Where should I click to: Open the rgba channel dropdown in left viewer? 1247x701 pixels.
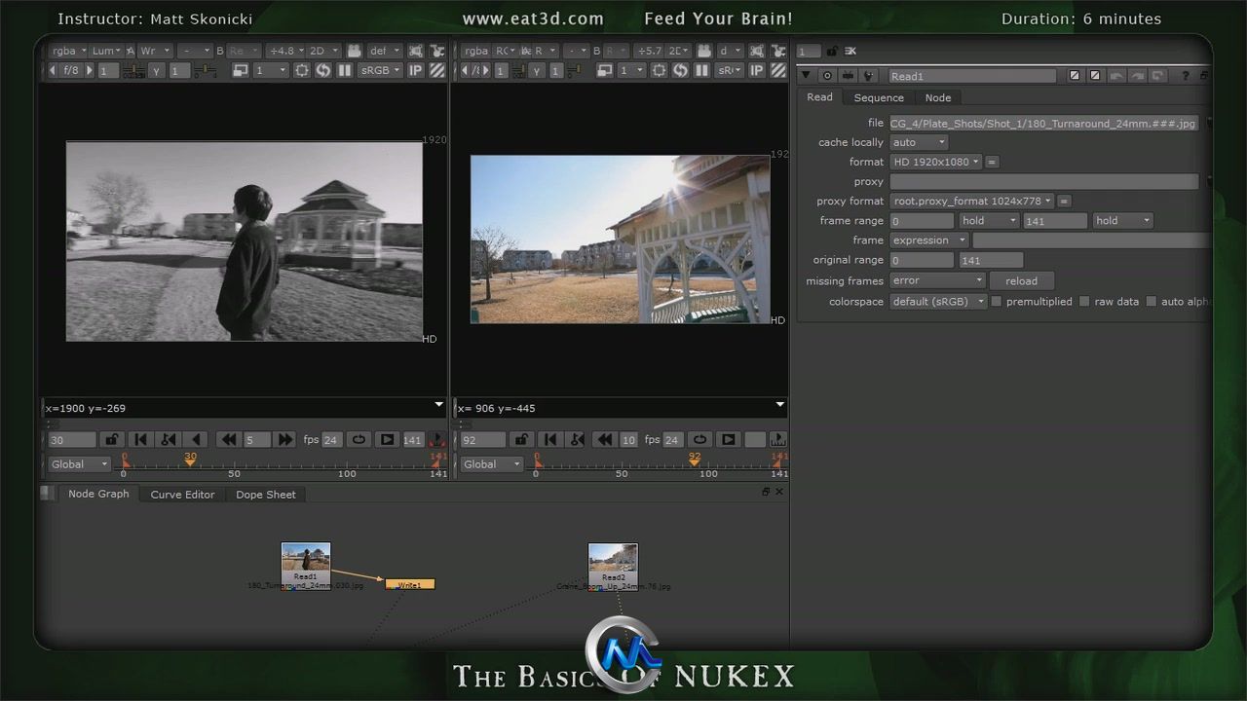click(x=68, y=51)
